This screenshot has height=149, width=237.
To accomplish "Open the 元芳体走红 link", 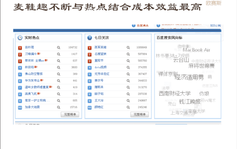I will pos(102,74).
